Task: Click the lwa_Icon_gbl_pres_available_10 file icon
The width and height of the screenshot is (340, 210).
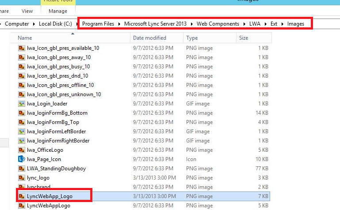Action: [21, 48]
